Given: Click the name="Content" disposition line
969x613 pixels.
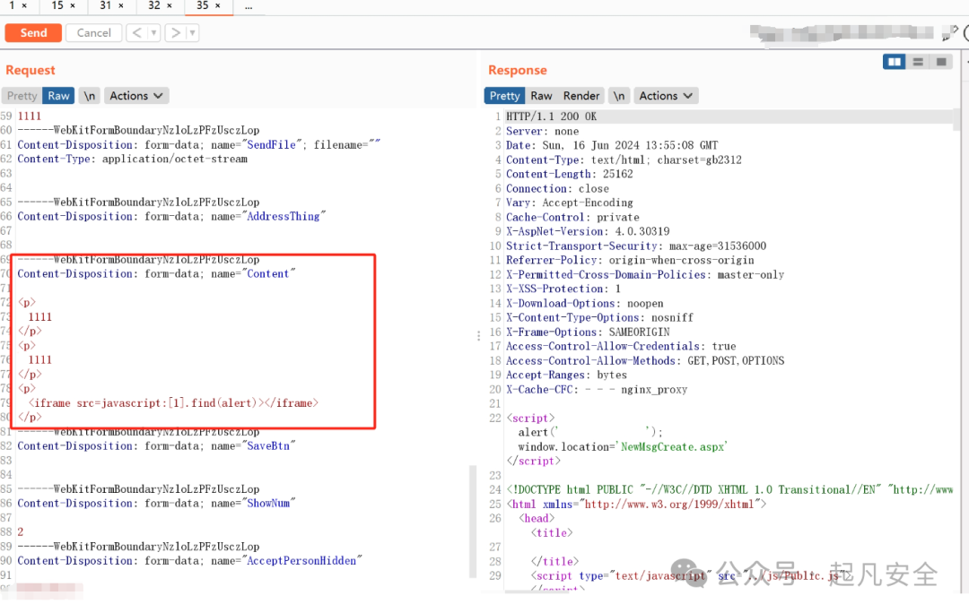Looking at the screenshot, I should [156, 273].
